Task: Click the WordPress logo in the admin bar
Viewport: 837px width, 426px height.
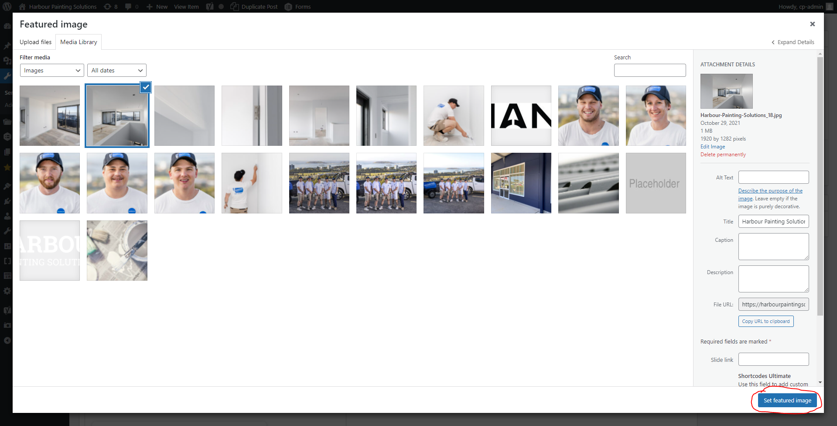Action: point(7,7)
